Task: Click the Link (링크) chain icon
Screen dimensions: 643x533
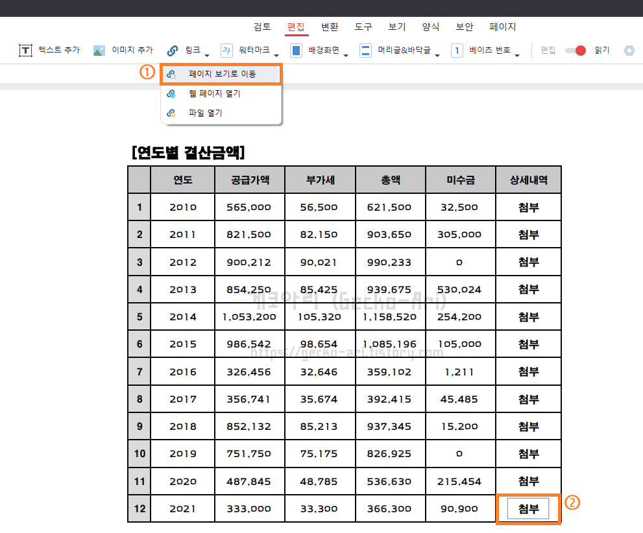Action: click(x=173, y=51)
